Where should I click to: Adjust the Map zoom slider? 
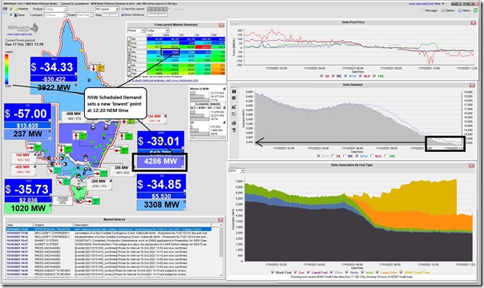pyautogui.click(x=111, y=14)
